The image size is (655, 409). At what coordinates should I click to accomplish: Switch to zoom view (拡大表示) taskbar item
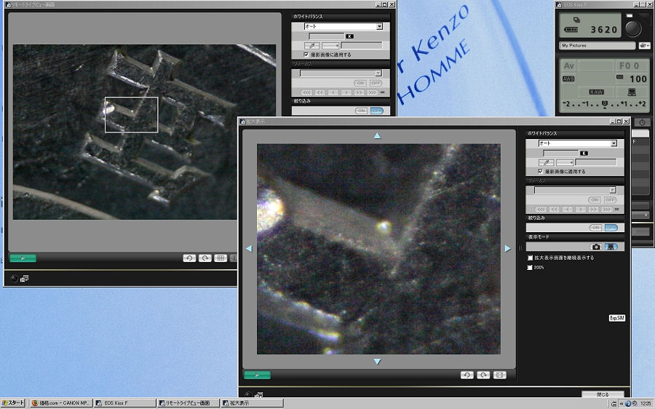[253, 403]
